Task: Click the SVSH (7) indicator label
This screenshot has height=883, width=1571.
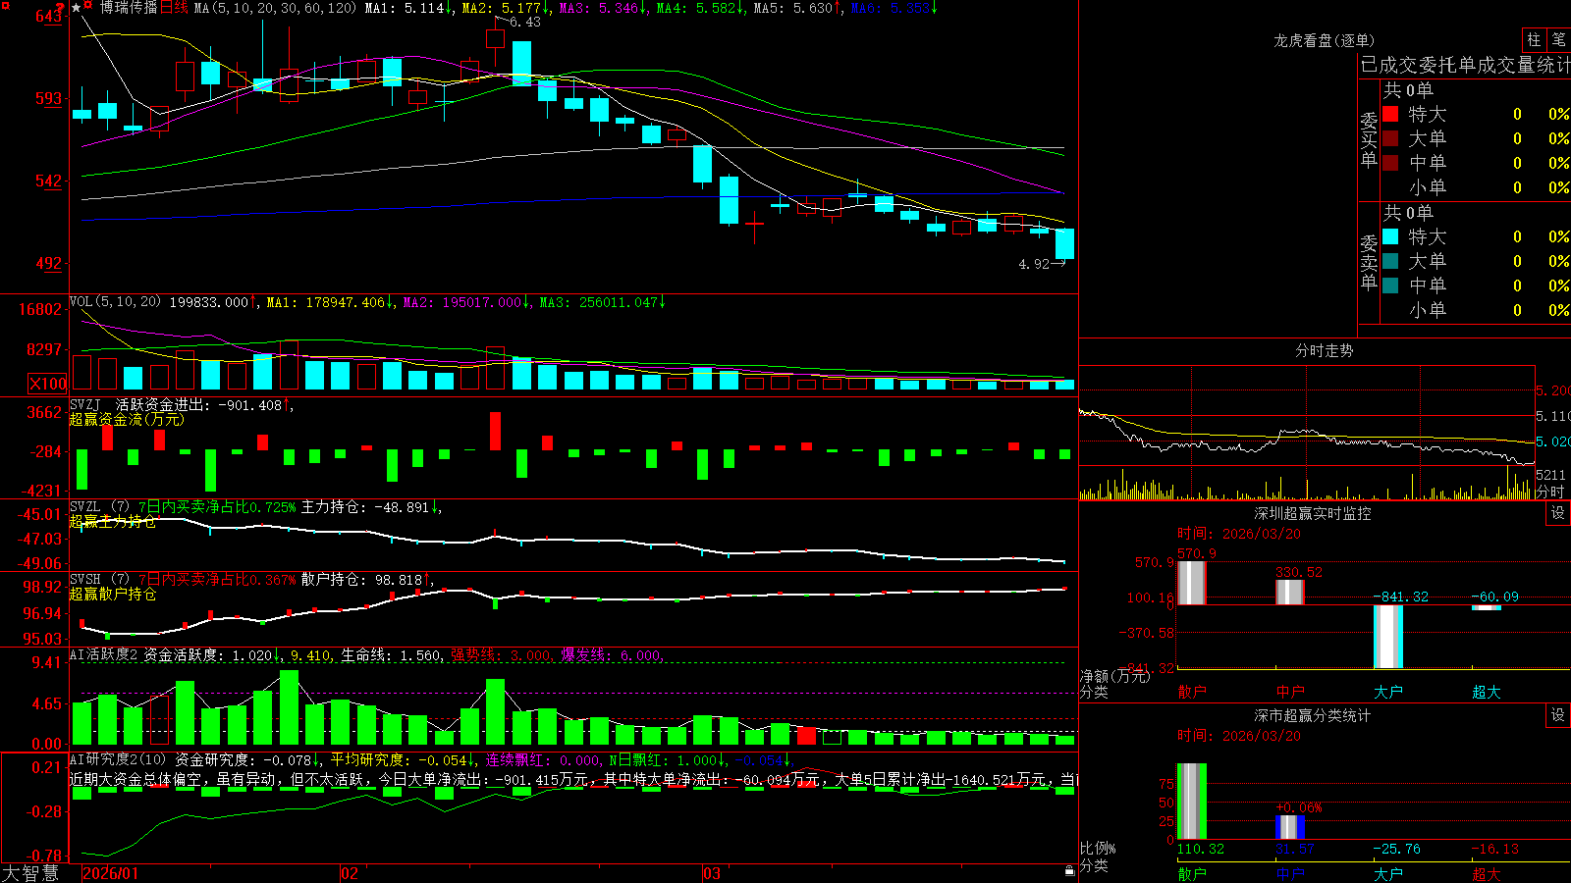Action: [x=99, y=580]
